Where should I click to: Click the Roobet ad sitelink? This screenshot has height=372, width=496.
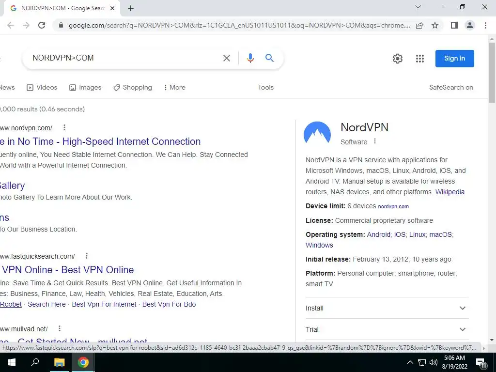pyautogui.click(x=11, y=304)
